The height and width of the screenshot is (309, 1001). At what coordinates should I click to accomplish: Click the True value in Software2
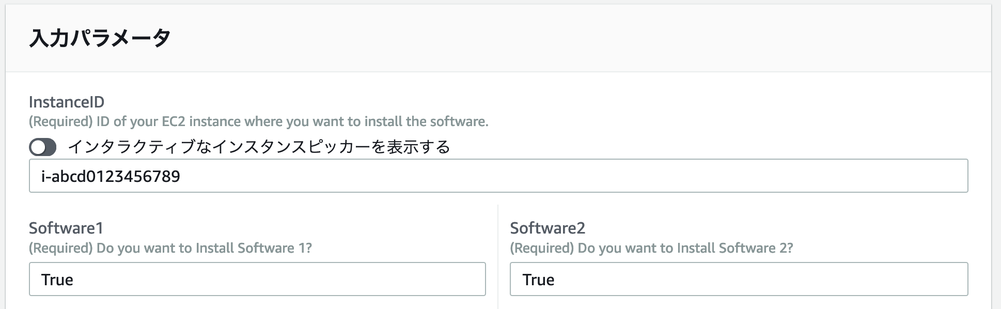click(538, 280)
